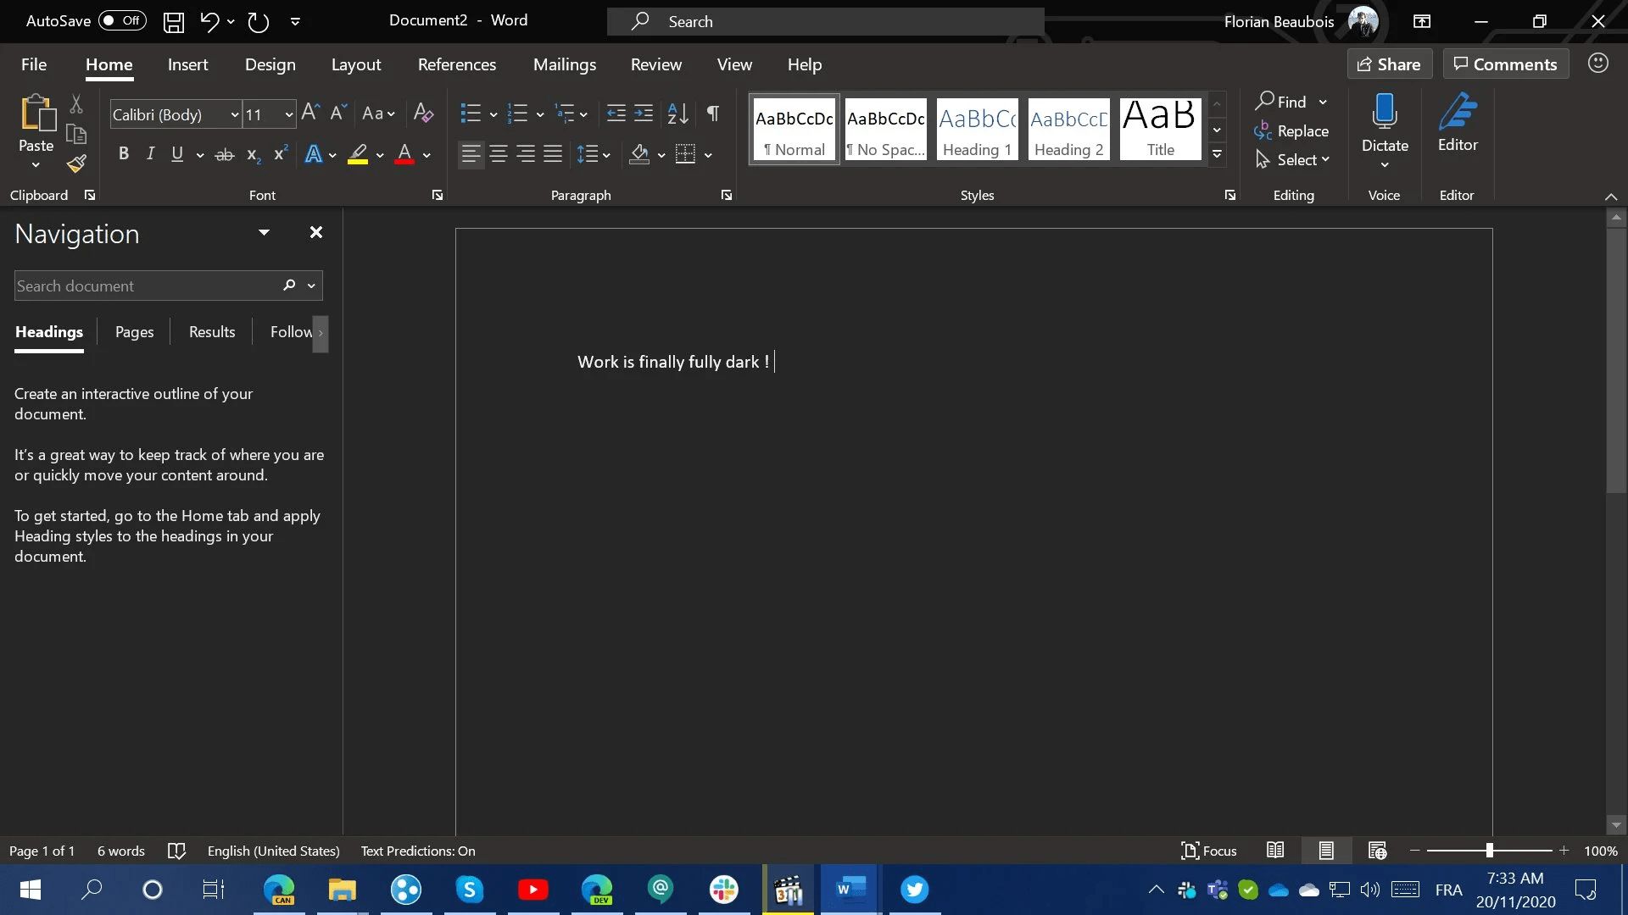The height and width of the screenshot is (915, 1628).
Task: Open the Home tab in ribbon
Action: (x=109, y=64)
